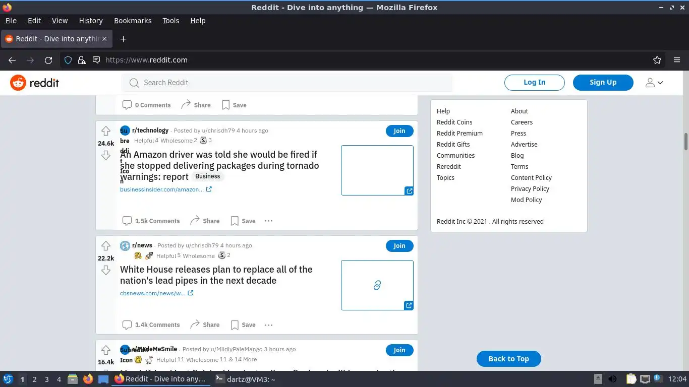Click the Firefox back arrow
689x387 pixels.
pyautogui.click(x=12, y=60)
